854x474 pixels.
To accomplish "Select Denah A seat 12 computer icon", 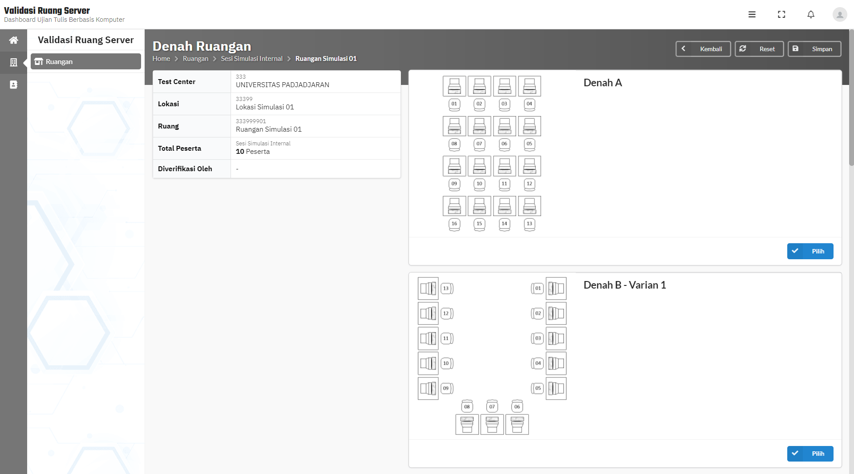I will [x=530, y=166].
